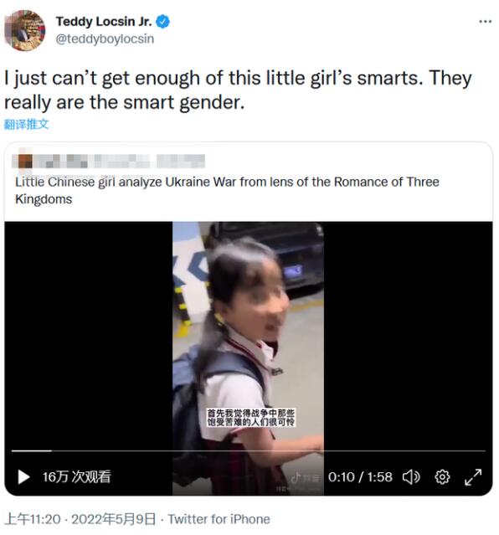Mute the video with speaker icon
The width and height of the screenshot is (499, 535).
[x=411, y=476]
